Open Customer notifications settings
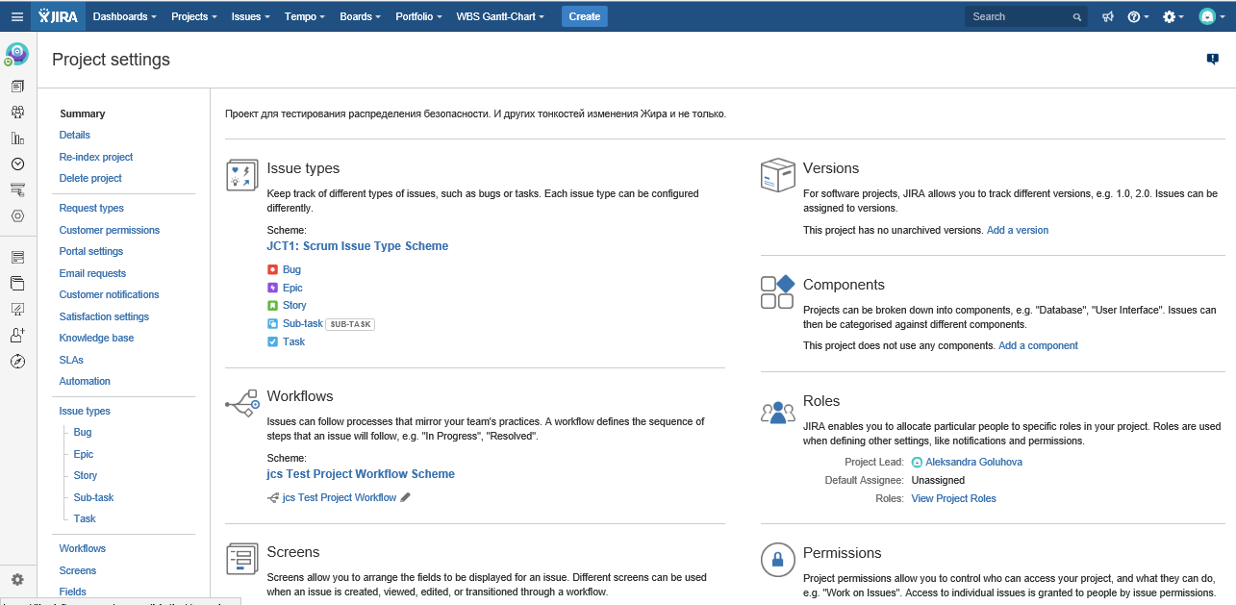Image resolution: width=1236 pixels, height=605 pixels. (110, 294)
